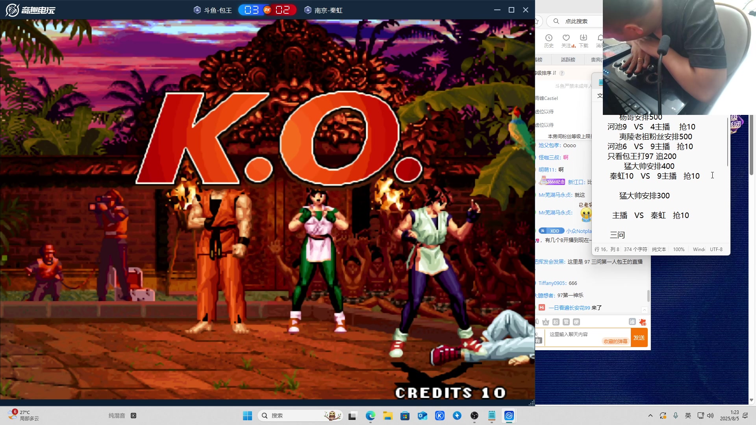
Task: Click the chat panel scrollbar thumb
Action: point(648,296)
